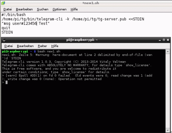The height and width of the screenshot is (133, 172).
Task: Click the '#!/bin/bash' line in the editor
Action: point(14,15)
